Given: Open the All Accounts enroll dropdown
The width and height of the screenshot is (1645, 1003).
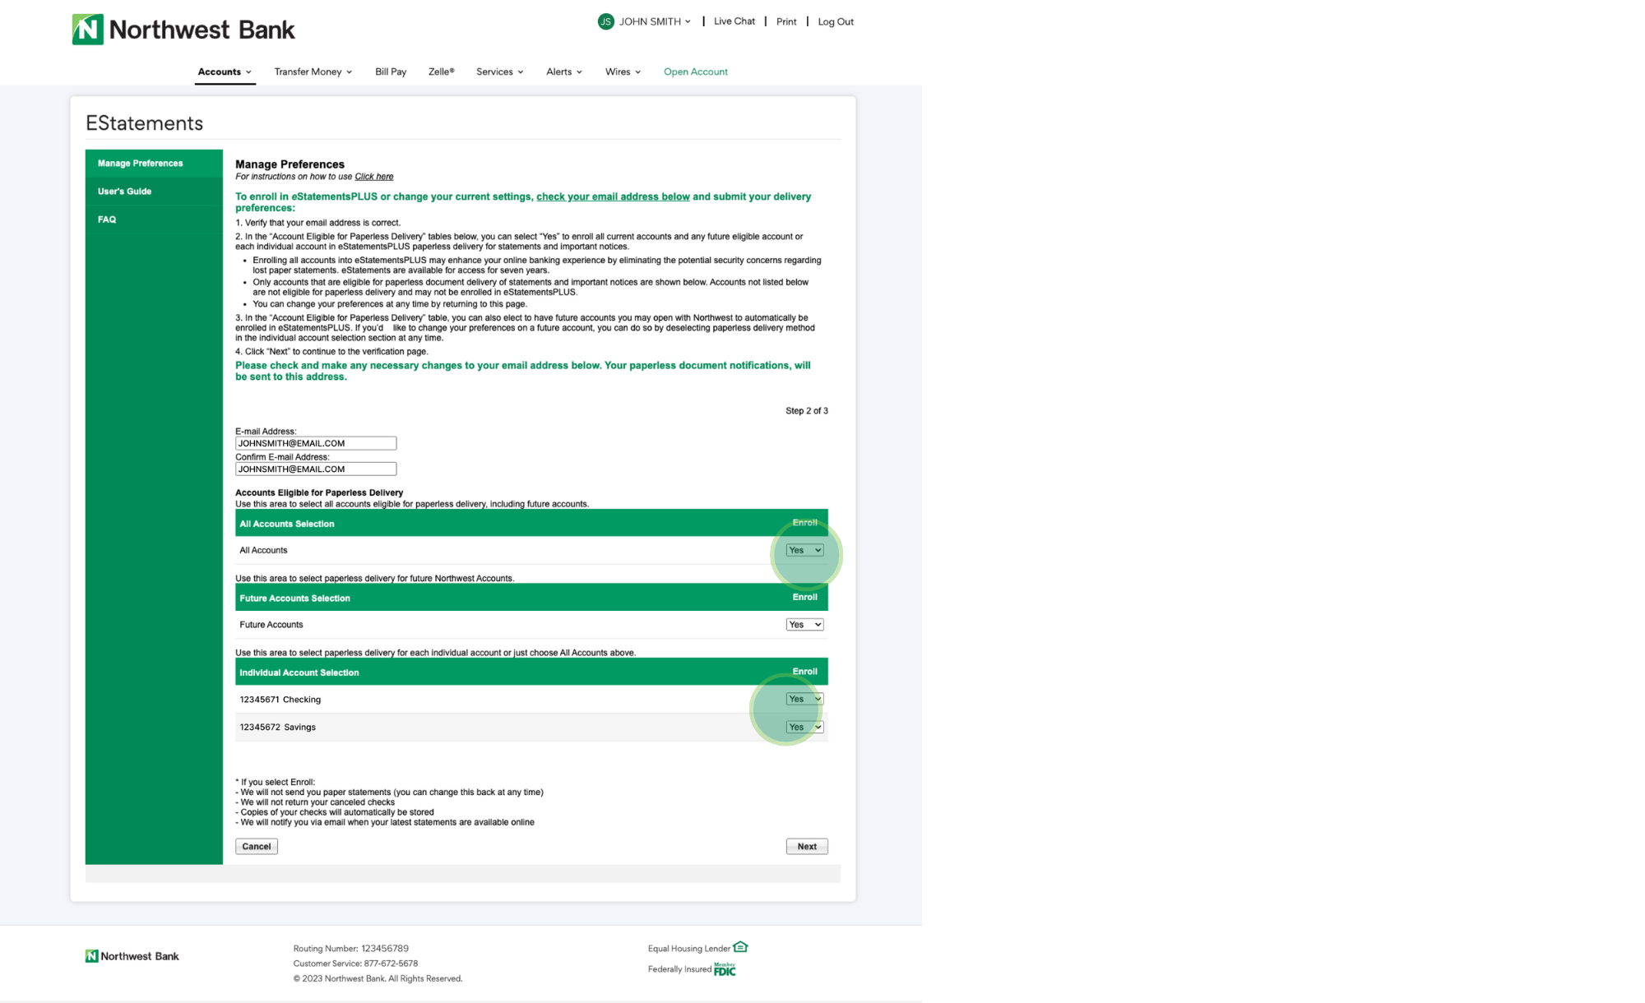Looking at the screenshot, I should [x=804, y=550].
